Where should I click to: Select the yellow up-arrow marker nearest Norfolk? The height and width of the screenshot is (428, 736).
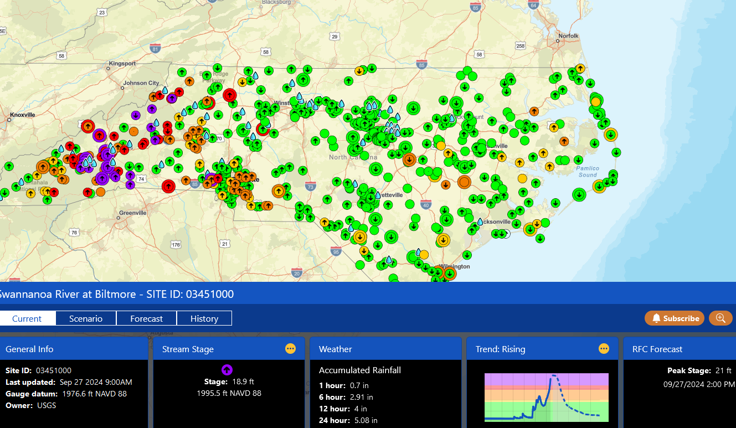click(x=580, y=69)
